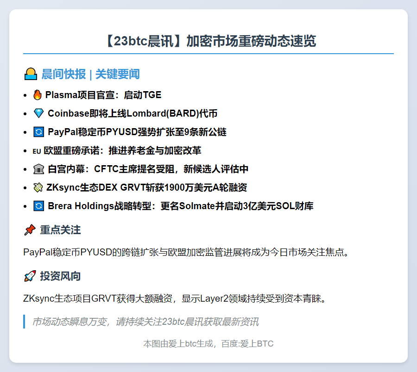Click the refresh icon beside Brera Holdings item
417x372 pixels.
pos(39,206)
